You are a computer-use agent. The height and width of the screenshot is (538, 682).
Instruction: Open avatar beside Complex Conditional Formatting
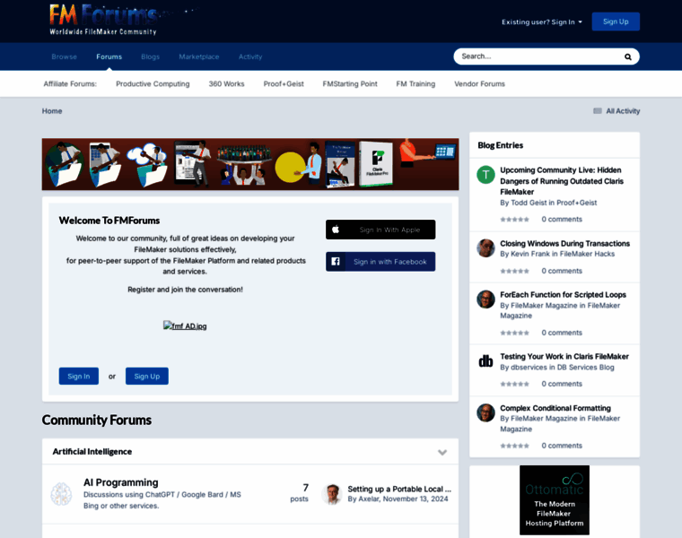click(x=485, y=412)
